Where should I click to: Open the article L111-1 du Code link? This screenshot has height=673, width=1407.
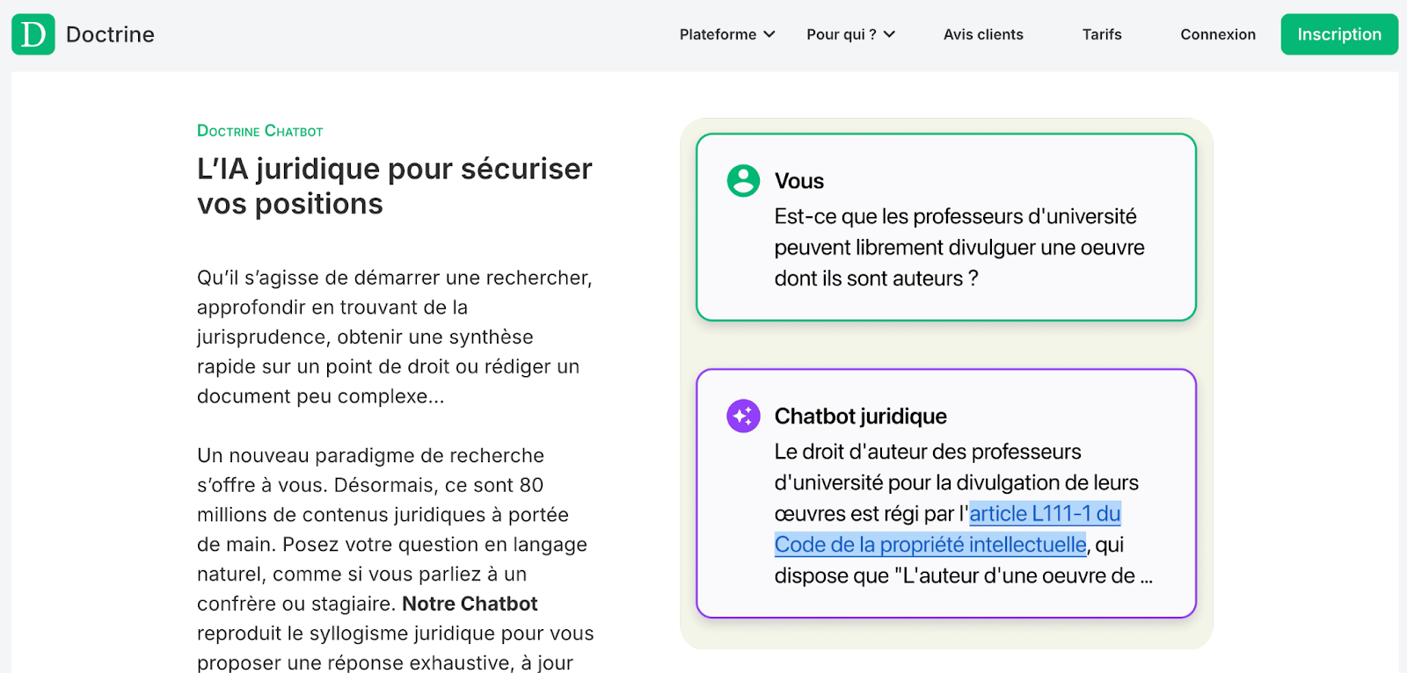948,529
